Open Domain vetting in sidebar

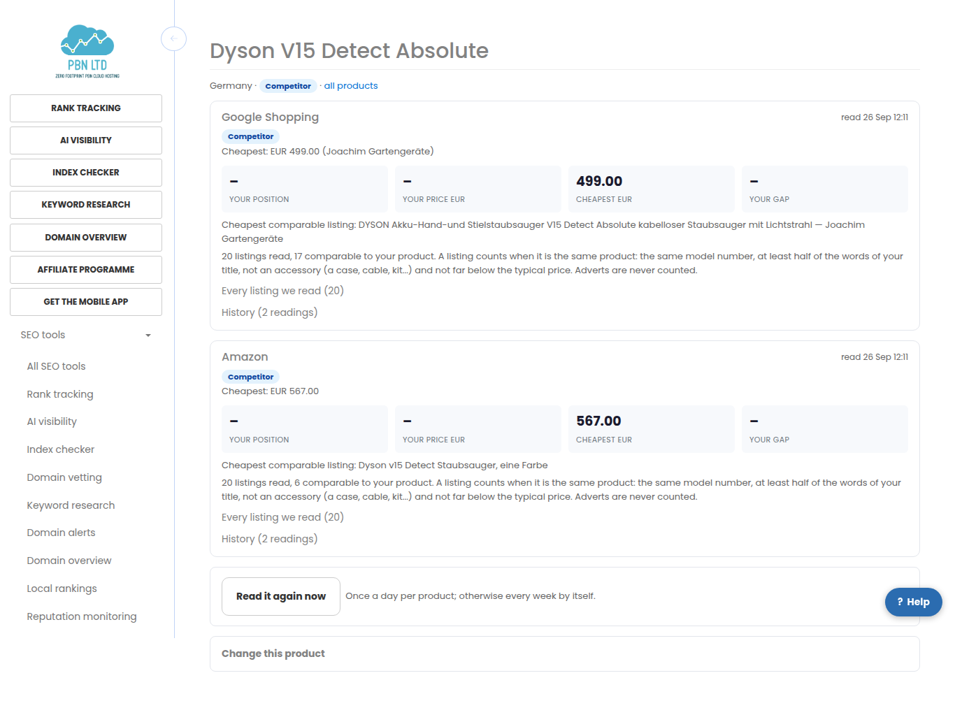(64, 477)
